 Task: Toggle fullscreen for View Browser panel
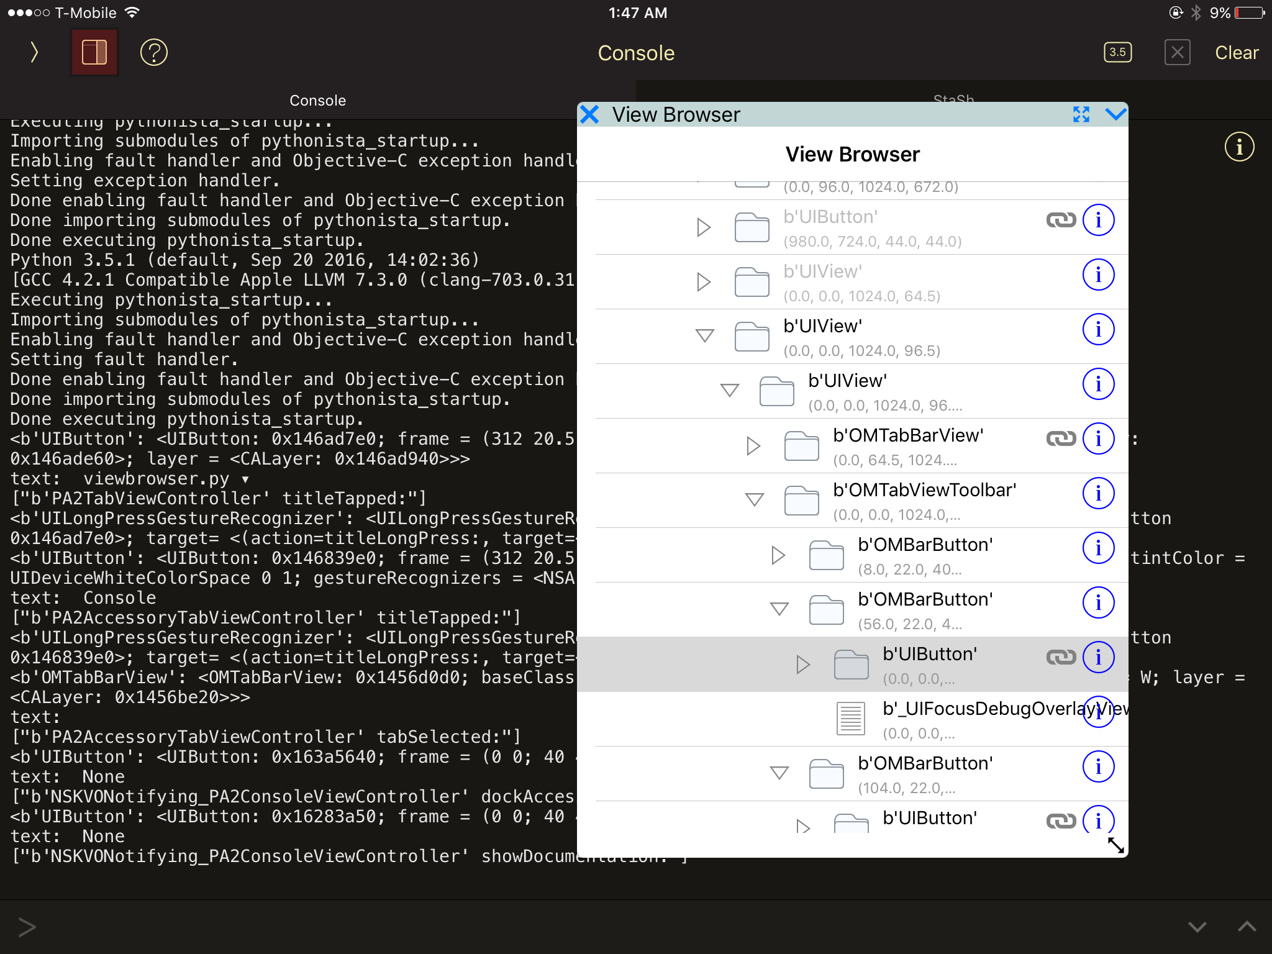point(1081,115)
